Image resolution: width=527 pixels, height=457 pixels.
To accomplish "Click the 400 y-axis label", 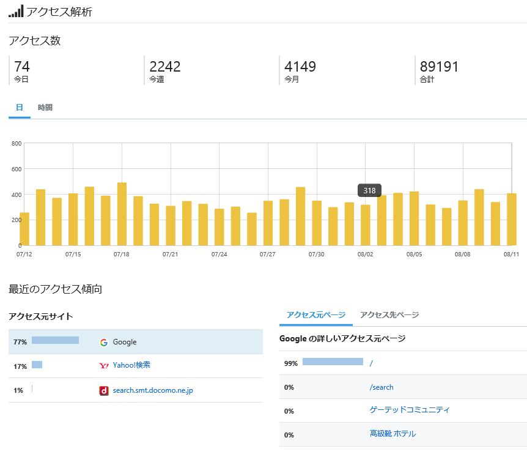I will (x=17, y=195).
